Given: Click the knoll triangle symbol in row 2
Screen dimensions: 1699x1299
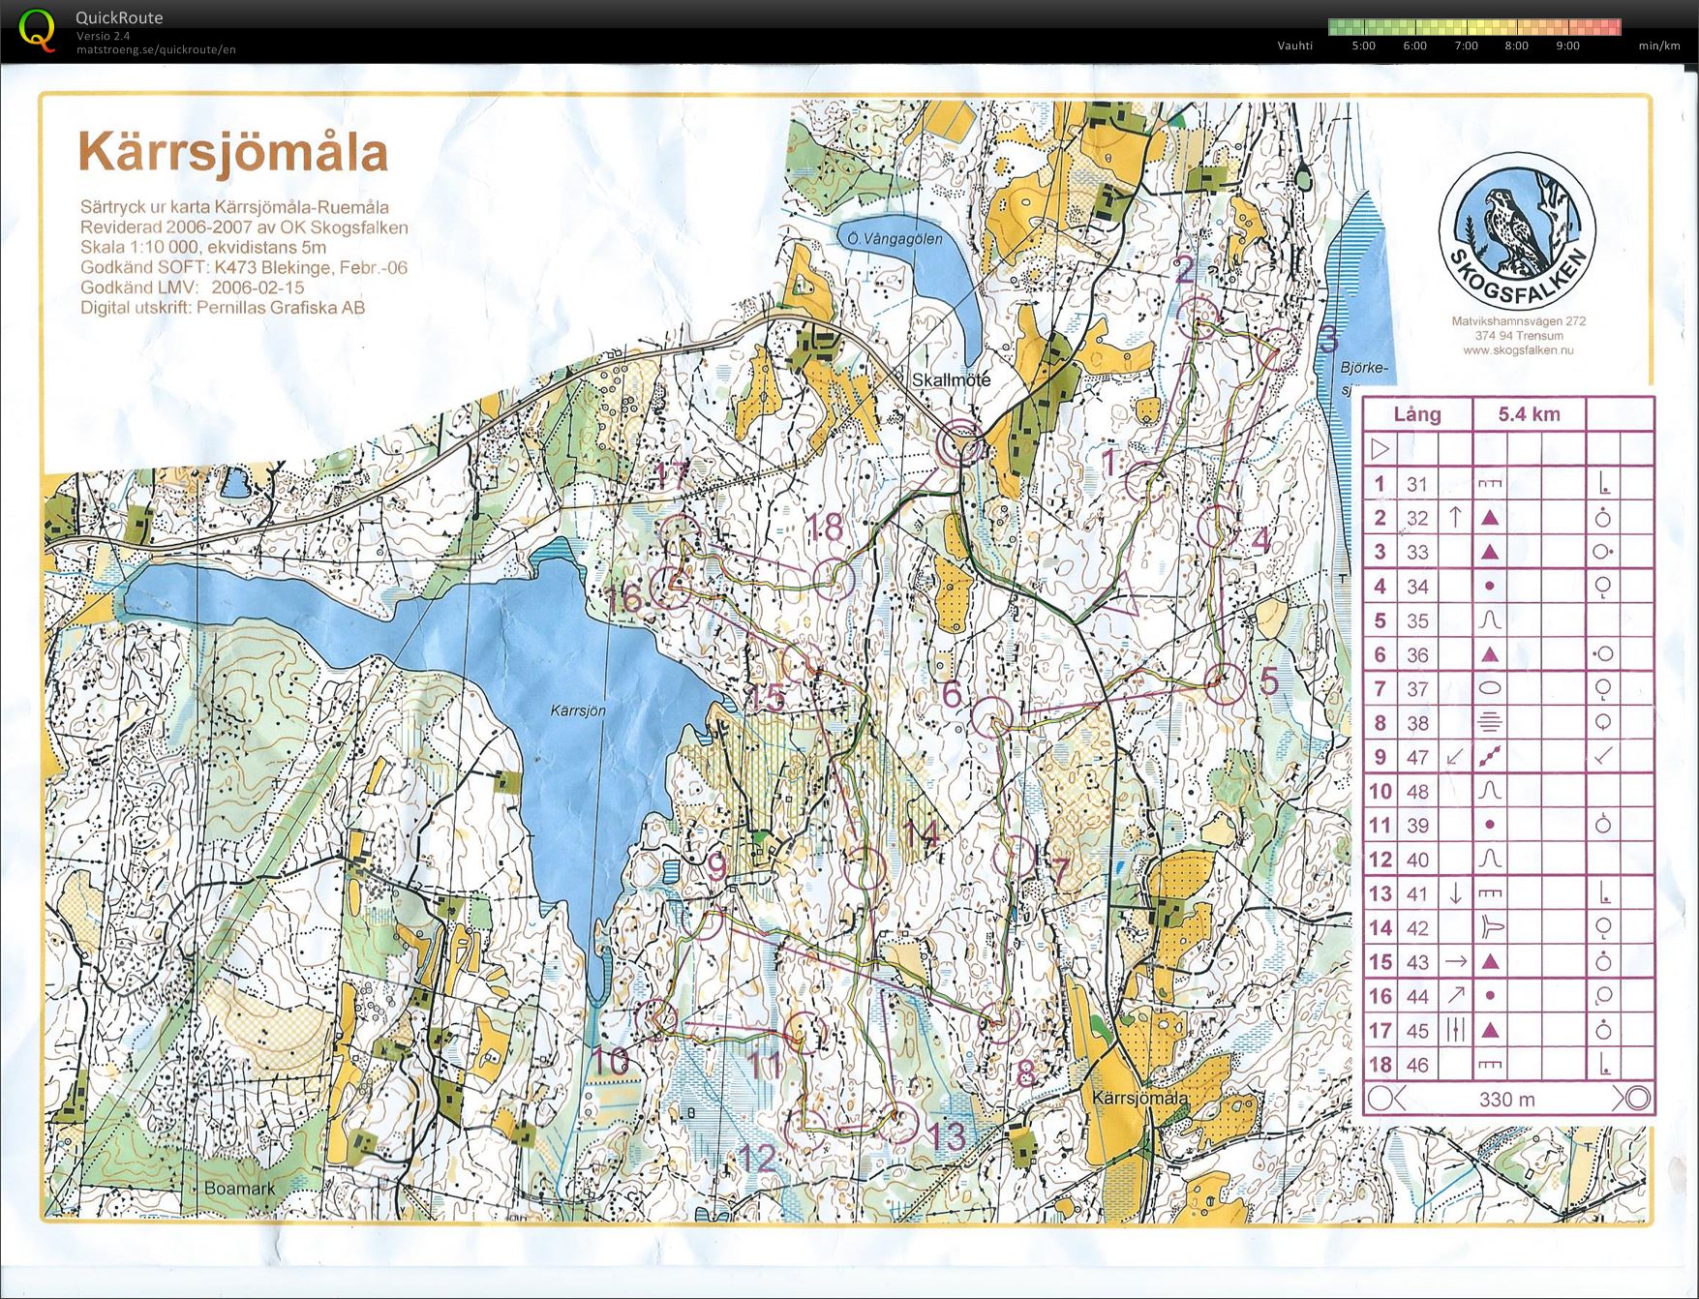Looking at the screenshot, I should pyautogui.click(x=1488, y=516).
